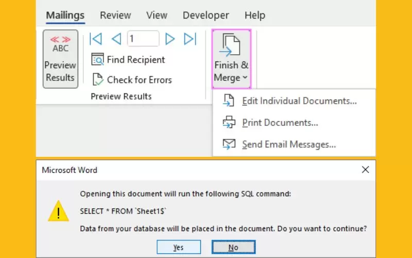Run Check for Errors

(x=132, y=80)
